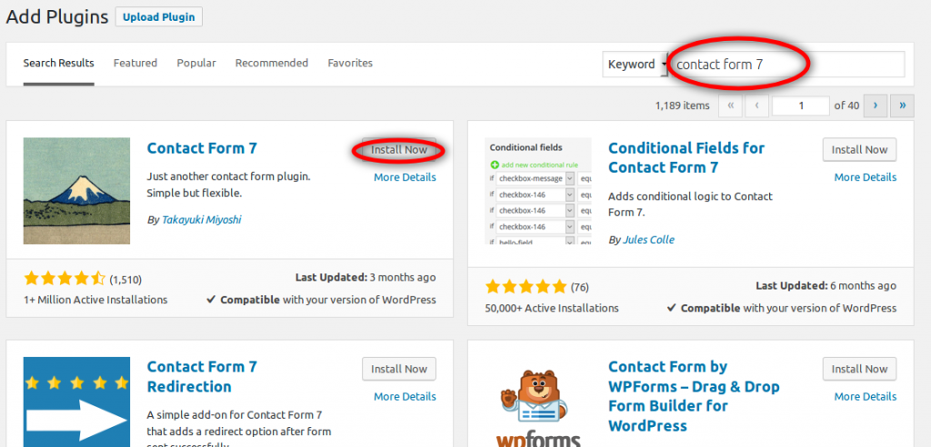This screenshot has height=447, width=931.
Task: Jump to first results page arrow
Action: pos(730,105)
